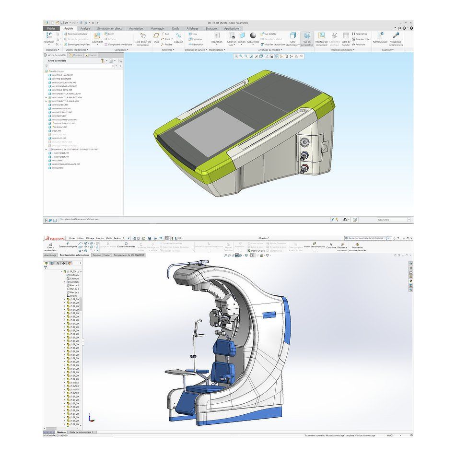The height and width of the screenshot is (456, 456).
Task: Toggle Basculer cotes in Creo
Action: 361,39
